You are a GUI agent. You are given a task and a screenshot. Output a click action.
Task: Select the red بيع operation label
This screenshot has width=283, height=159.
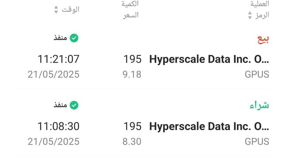[263, 39]
